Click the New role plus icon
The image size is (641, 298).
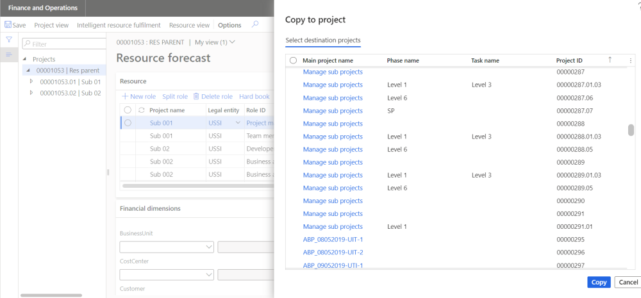coord(125,97)
